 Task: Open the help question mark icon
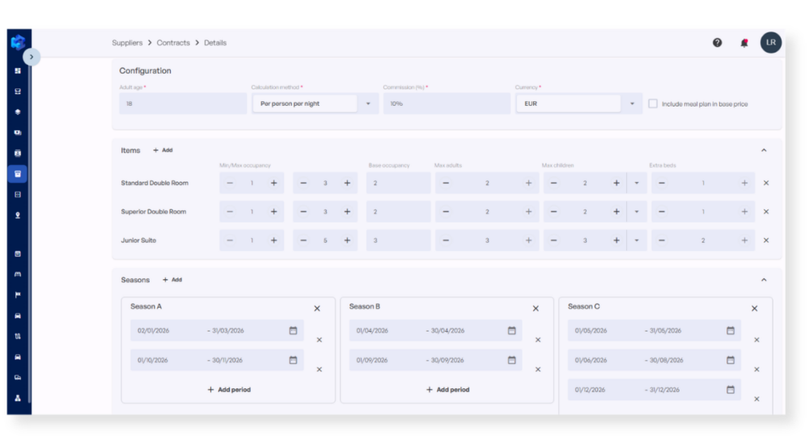pyautogui.click(x=717, y=43)
